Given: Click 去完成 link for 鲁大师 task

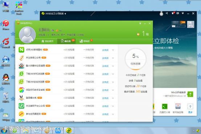Looking at the screenshot, I should [x=105, y=66].
